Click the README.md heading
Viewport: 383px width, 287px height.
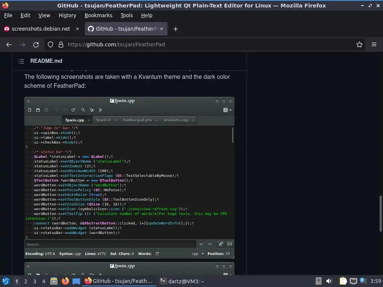click(x=46, y=61)
